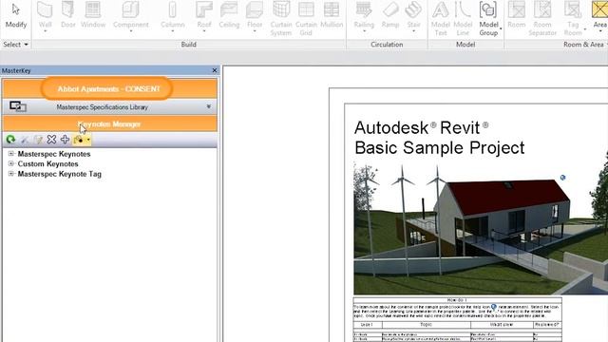Open the Model Group dropdown arrow

[x=501, y=29]
